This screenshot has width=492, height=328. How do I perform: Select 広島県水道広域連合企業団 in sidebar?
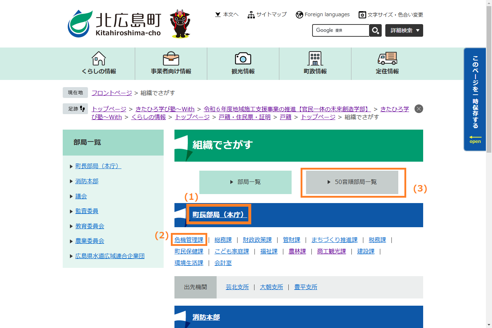point(110,256)
